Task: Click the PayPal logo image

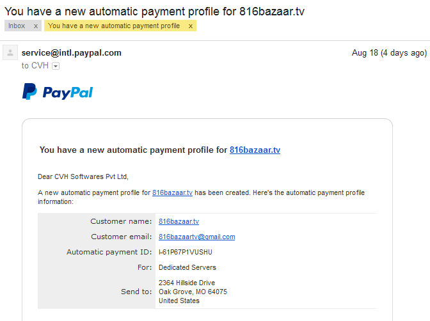Action: click(58, 92)
